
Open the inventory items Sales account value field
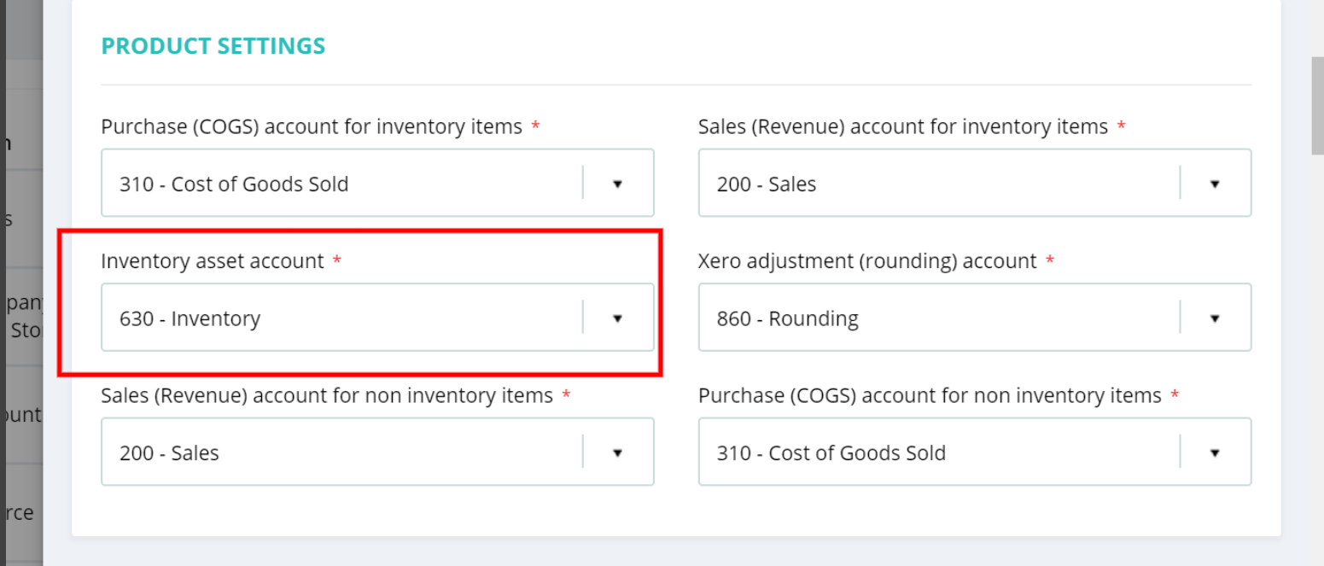[767, 184]
